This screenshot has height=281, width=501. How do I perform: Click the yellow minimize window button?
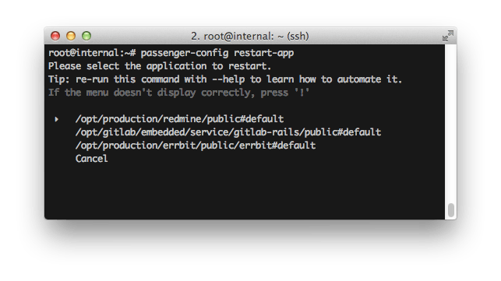click(x=71, y=36)
